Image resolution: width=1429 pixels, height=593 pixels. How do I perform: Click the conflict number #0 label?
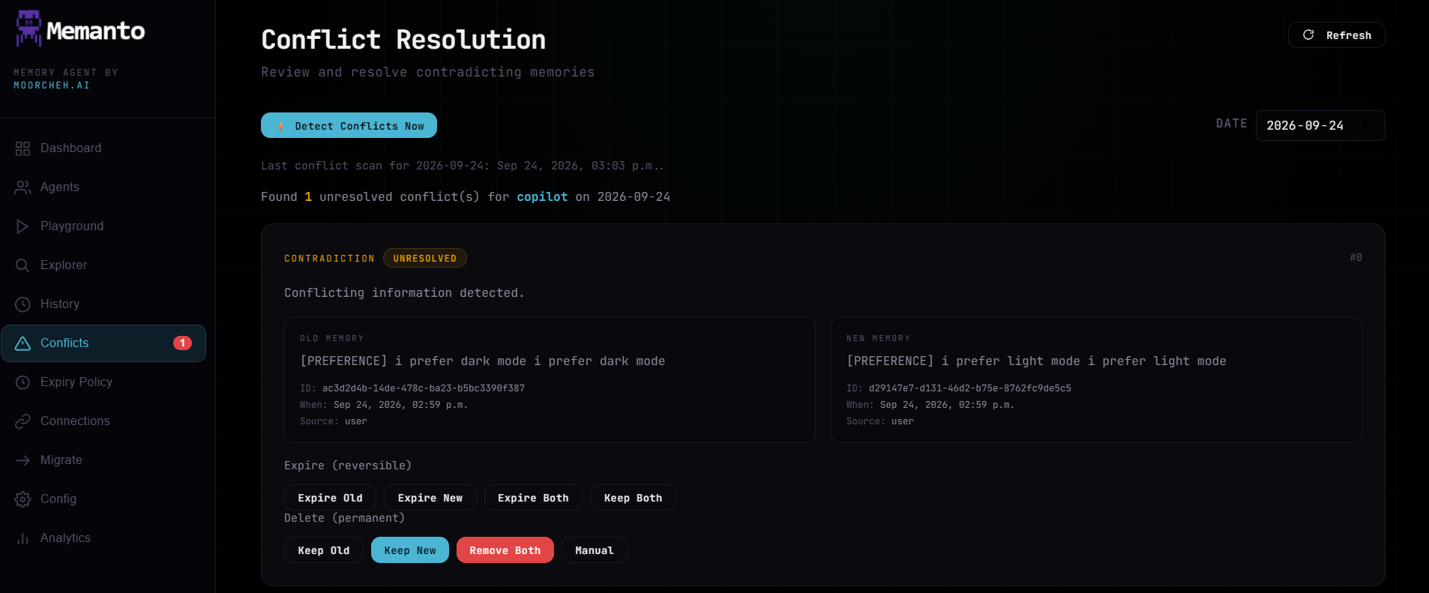coord(1356,258)
